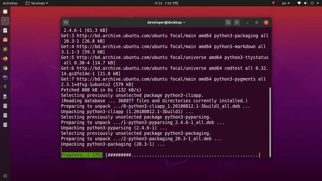Click the 'Reading database ... 368977 files' line
The image size is (322, 181).
[154, 101]
